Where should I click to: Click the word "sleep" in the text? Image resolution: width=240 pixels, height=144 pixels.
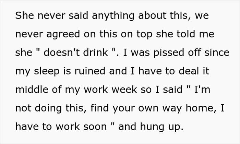47,71
